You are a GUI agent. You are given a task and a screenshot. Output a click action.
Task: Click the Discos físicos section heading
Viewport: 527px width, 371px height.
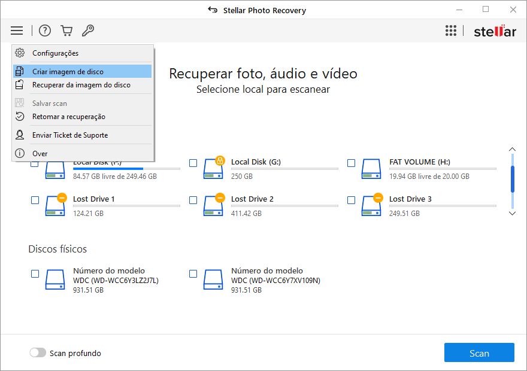point(57,249)
